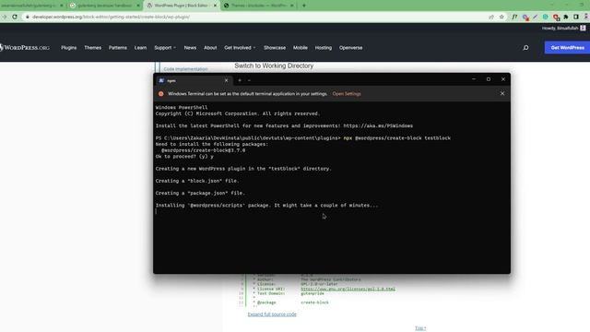The width and height of the screenshot is (590, 332).
Task: Click the green round extension icon
Action: [545, 17]
